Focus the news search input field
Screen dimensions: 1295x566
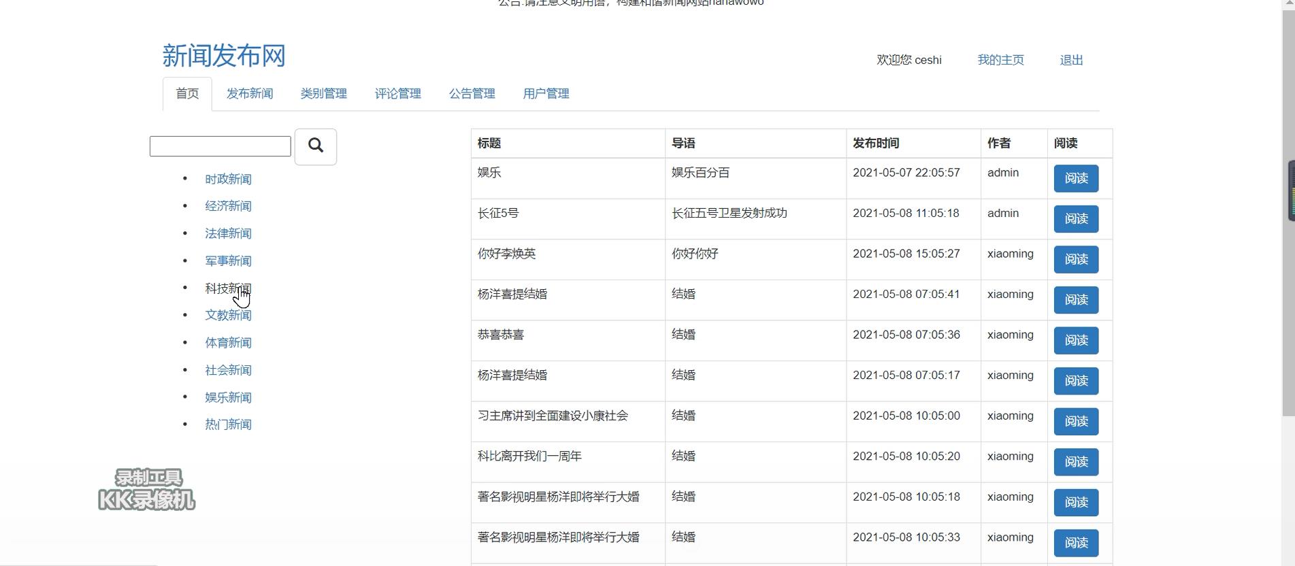coord(220,146)
